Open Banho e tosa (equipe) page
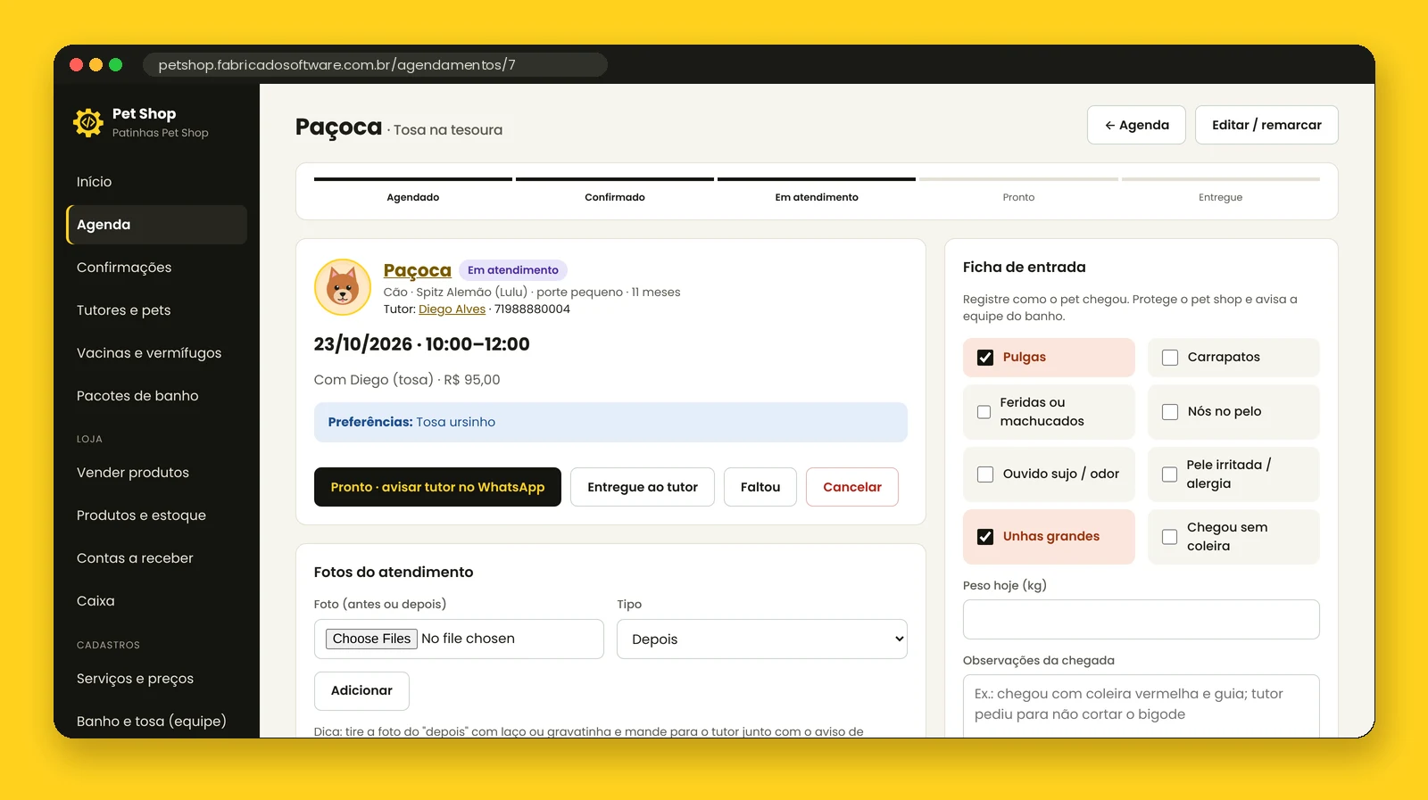The width and height of the screenshot is (1428, 800). (157, 722)
